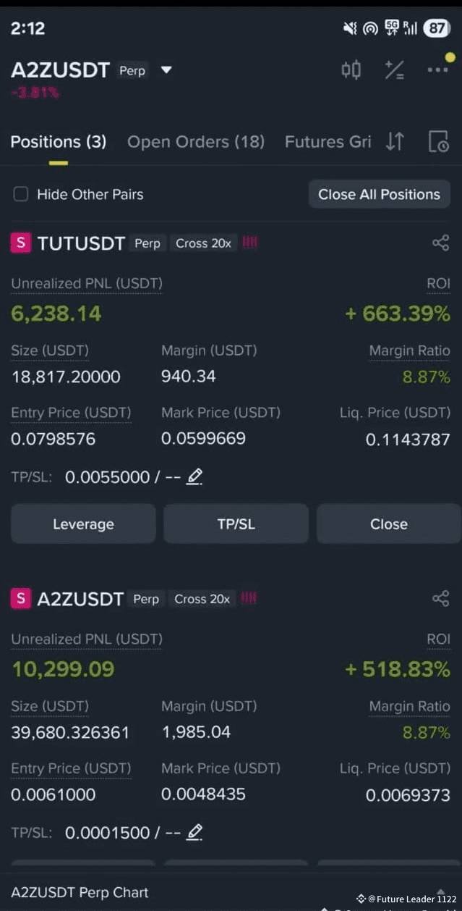The width and height of the screenshot is (462, 911).
Task: Enable Hide Other Pairs
Action: pos(21,193)
